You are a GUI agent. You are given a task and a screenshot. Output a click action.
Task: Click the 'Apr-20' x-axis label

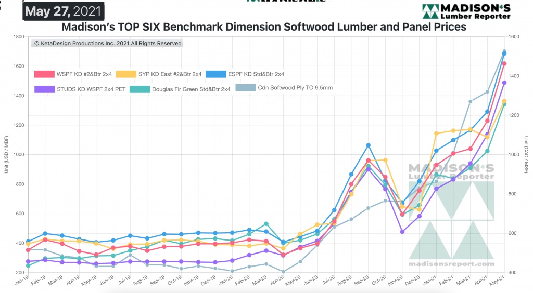pyautogui.click(x=276, y=280)
